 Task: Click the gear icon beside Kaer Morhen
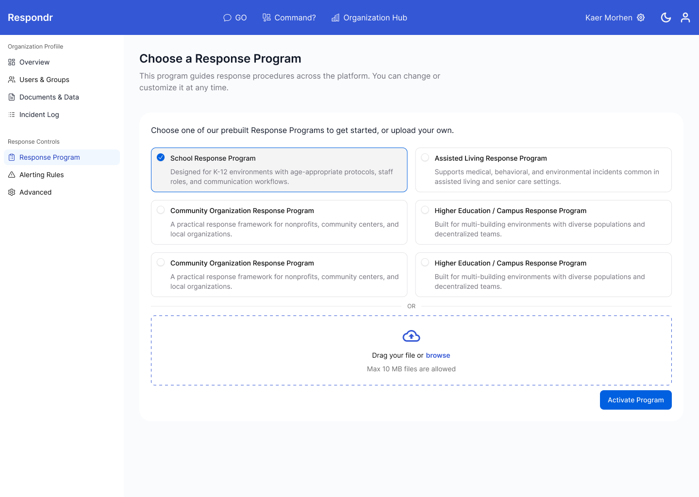click(641, 17)
